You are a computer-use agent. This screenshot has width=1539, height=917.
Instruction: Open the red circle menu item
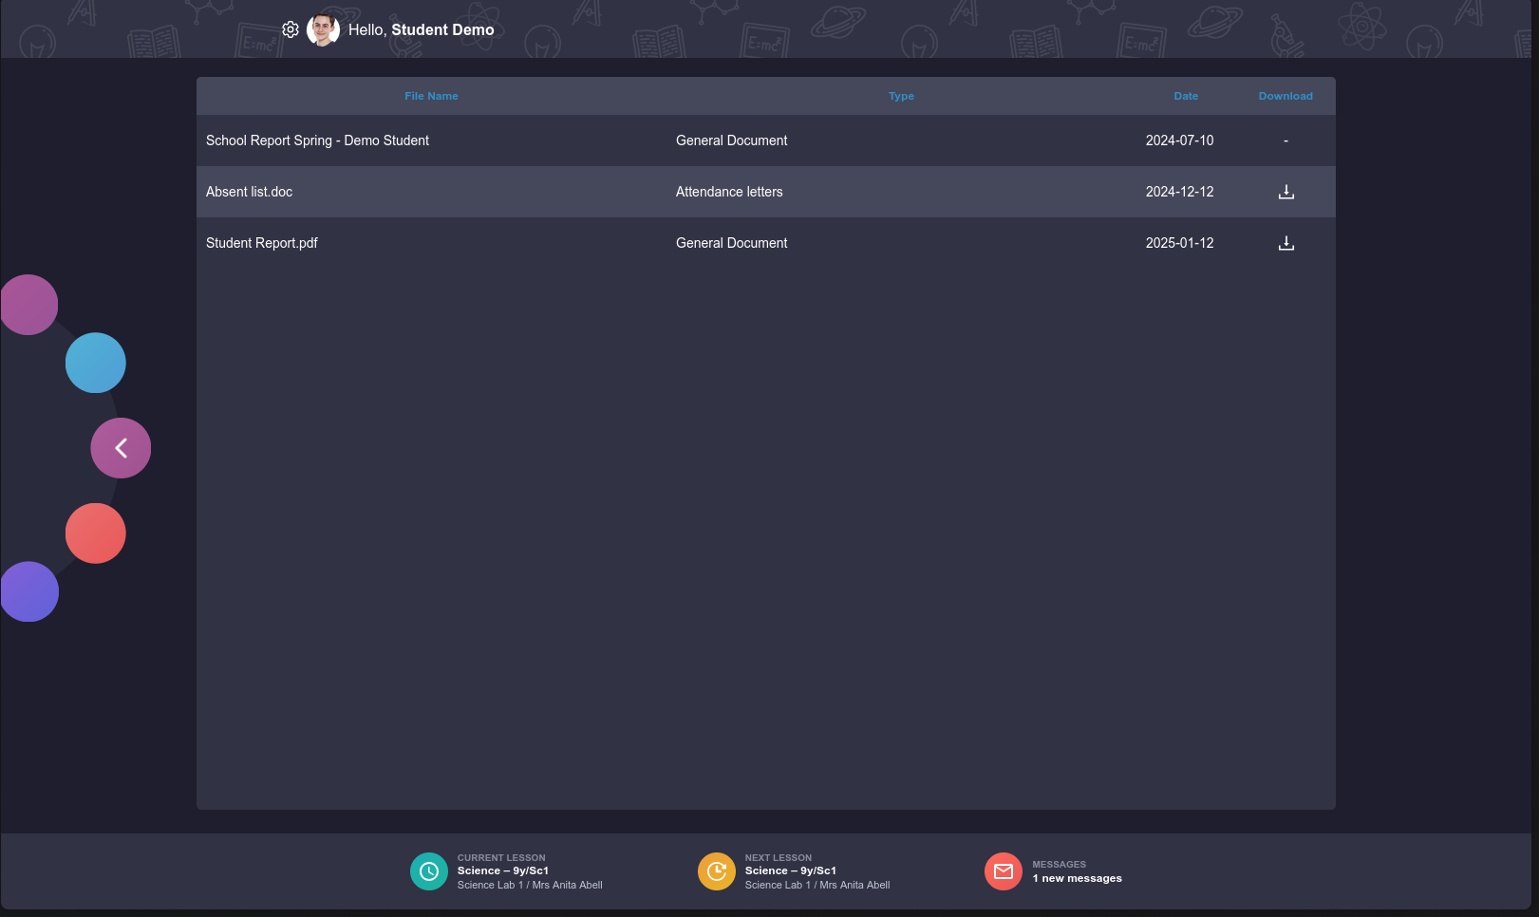pos(95,533)
